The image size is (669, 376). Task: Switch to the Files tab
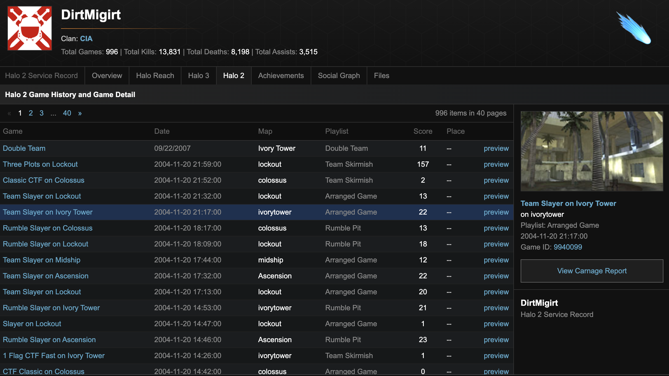381,76
